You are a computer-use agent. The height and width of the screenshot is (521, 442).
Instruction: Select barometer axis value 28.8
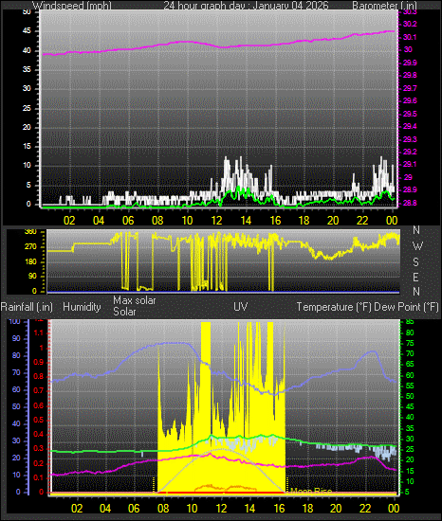410,203
